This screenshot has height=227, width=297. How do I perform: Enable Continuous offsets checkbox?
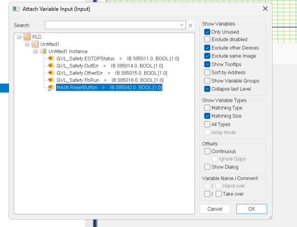coord(207,151)
